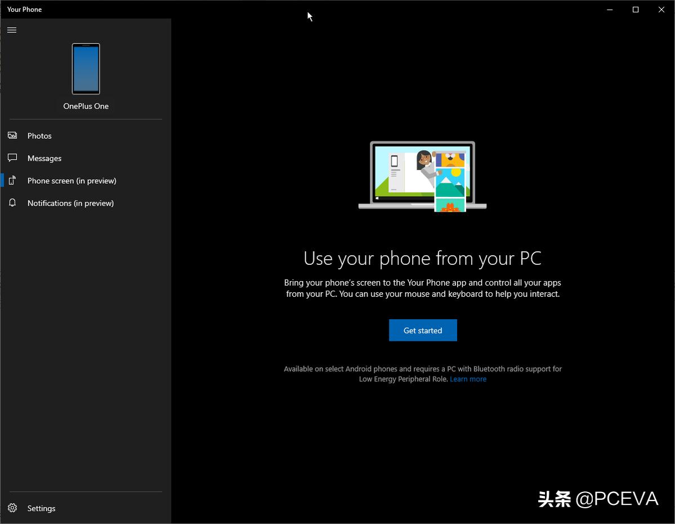
Task: Close the Your Phone app window
Action: (661, 10)
